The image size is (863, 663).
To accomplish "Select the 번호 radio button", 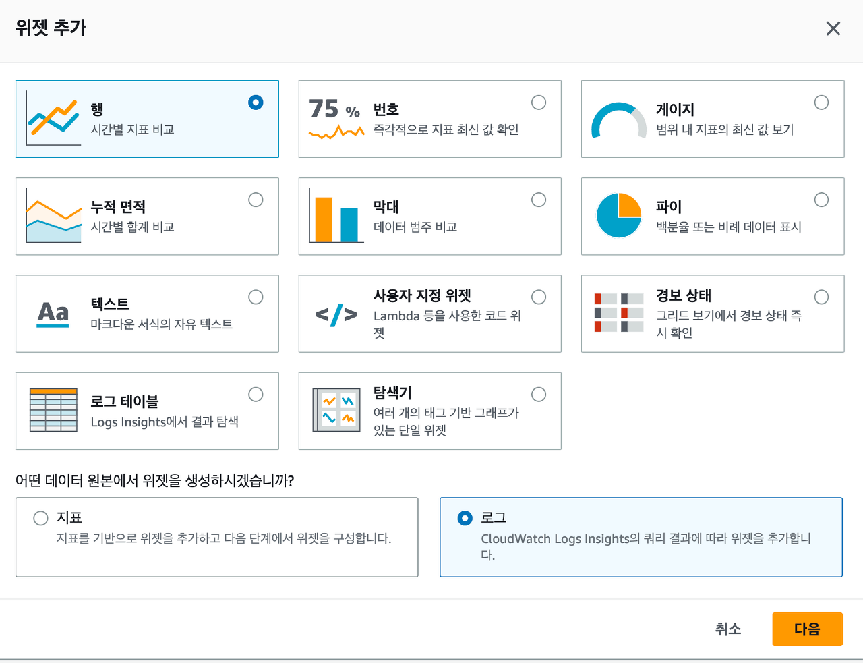I will (539, 103).
